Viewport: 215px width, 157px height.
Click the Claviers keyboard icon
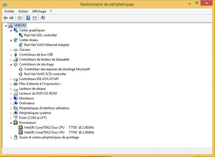click(16, 50)
